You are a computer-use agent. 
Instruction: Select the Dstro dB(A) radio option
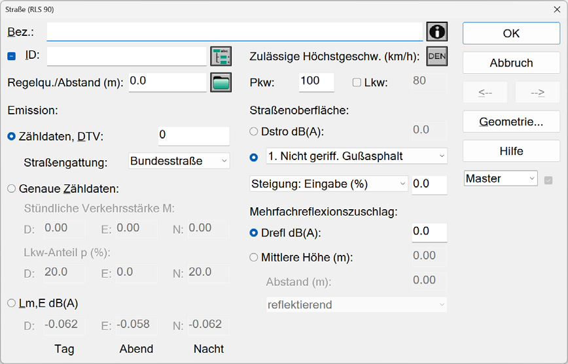click(254, 131)
